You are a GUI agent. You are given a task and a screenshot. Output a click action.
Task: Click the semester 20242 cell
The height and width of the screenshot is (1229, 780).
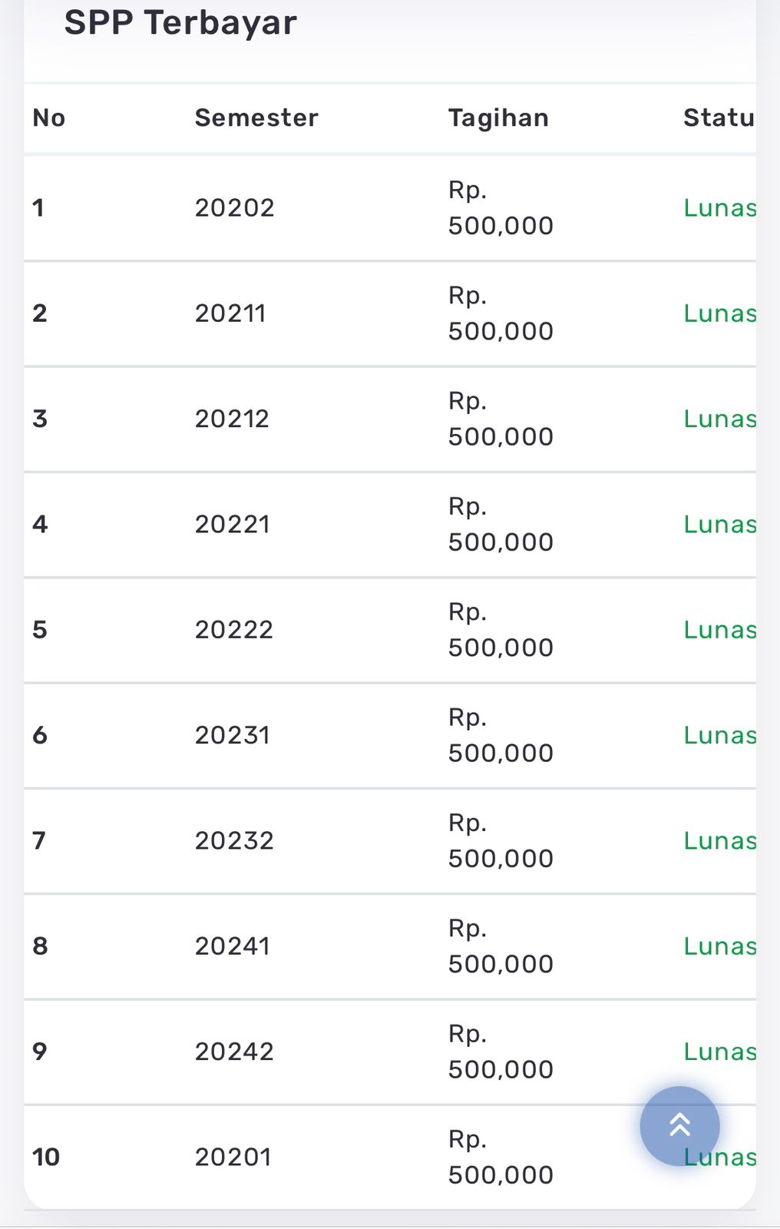(234, 1052)
